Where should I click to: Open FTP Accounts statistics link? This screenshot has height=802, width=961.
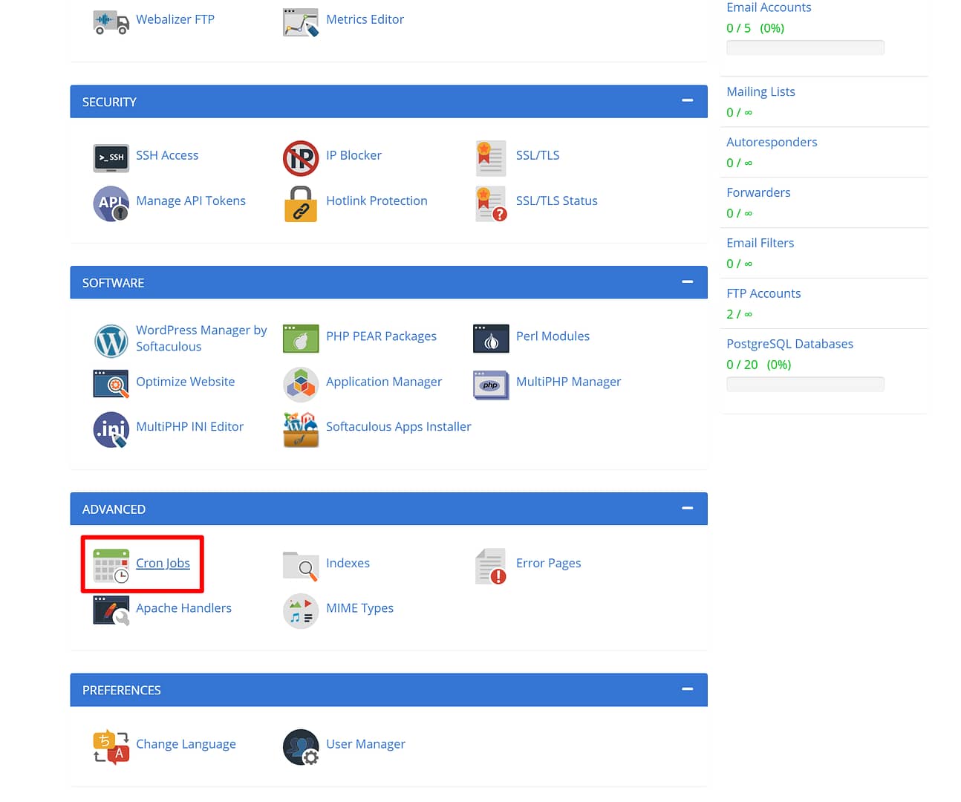coord(763,293)
